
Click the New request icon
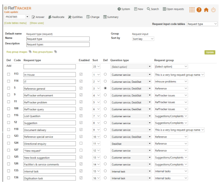[136, 9]
